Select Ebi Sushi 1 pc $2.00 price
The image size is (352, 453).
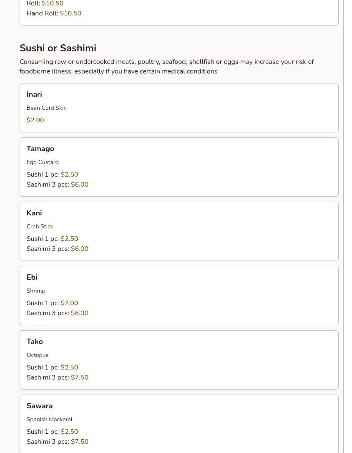pyautogui.click(x=69, y=303)
